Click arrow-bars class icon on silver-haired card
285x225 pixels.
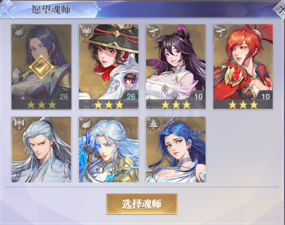coord(19,124)
